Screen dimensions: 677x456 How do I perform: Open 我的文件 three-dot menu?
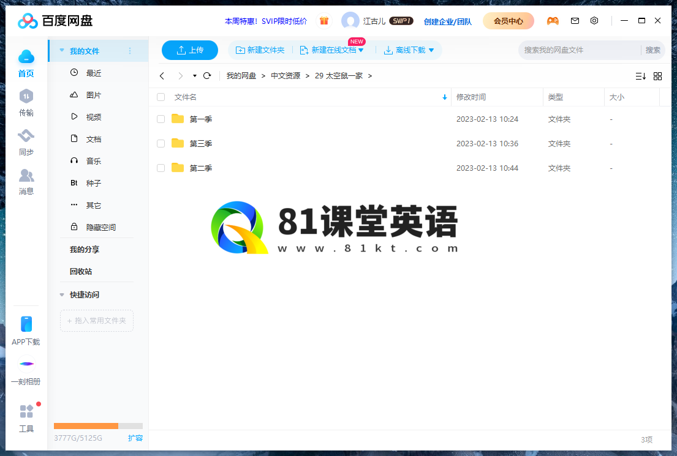(129, 51)
